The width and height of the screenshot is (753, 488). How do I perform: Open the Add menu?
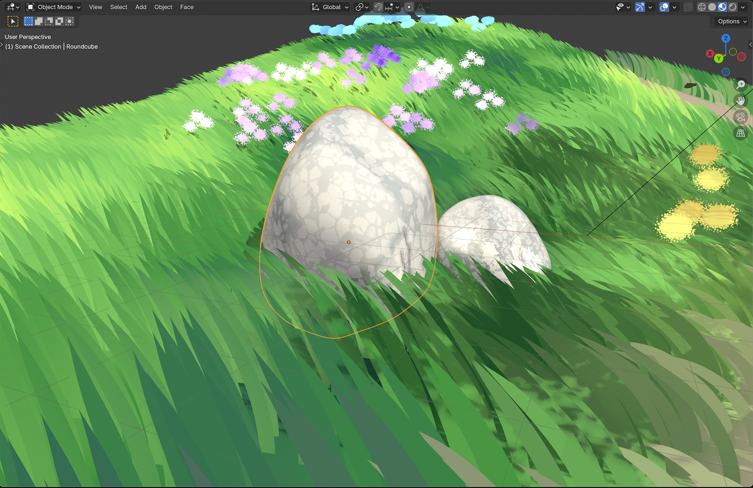tap(140, 7)
